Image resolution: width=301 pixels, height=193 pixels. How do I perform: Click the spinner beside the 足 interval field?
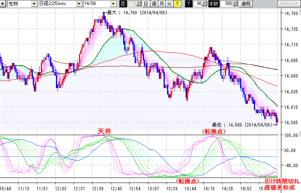[139, 3]
